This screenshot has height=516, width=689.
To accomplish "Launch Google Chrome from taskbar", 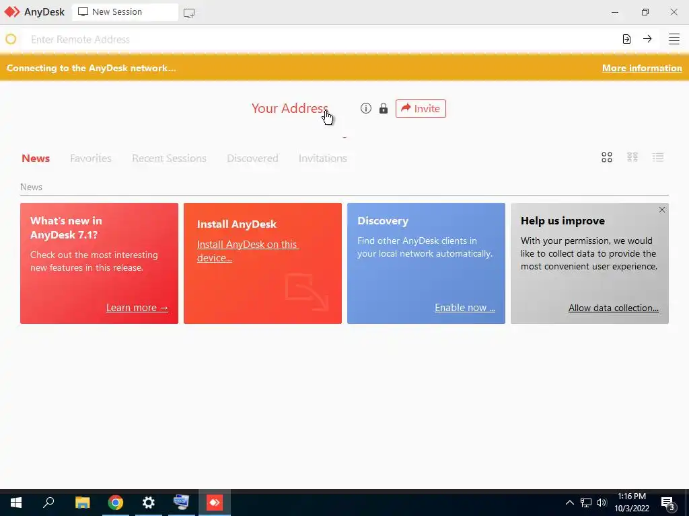I will [116, 503].
